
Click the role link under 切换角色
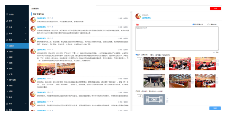click(x=146, y=18)
